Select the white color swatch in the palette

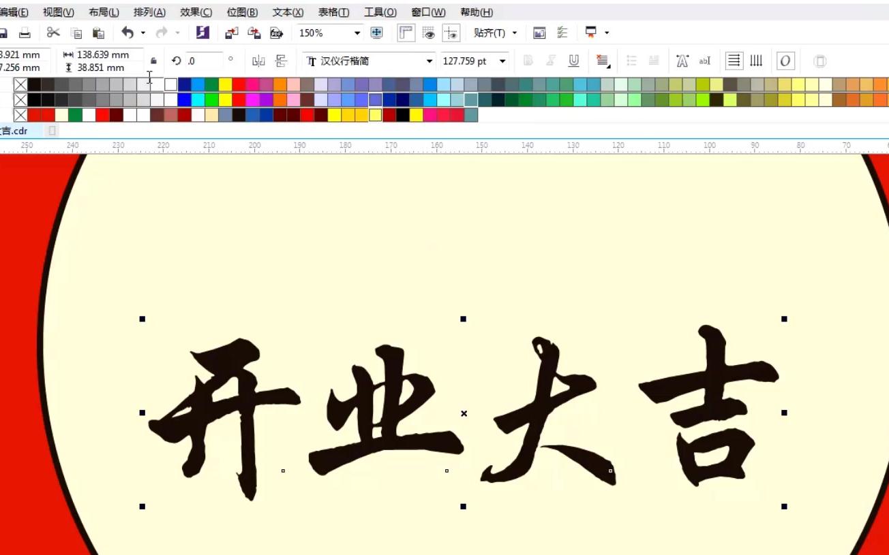170,84
